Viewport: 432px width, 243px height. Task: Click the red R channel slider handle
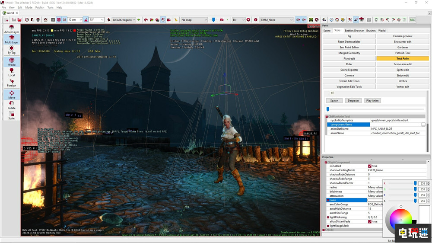(x=415, y=183)
